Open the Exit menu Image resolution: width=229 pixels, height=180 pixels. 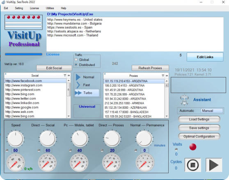(x=6, y=8)
